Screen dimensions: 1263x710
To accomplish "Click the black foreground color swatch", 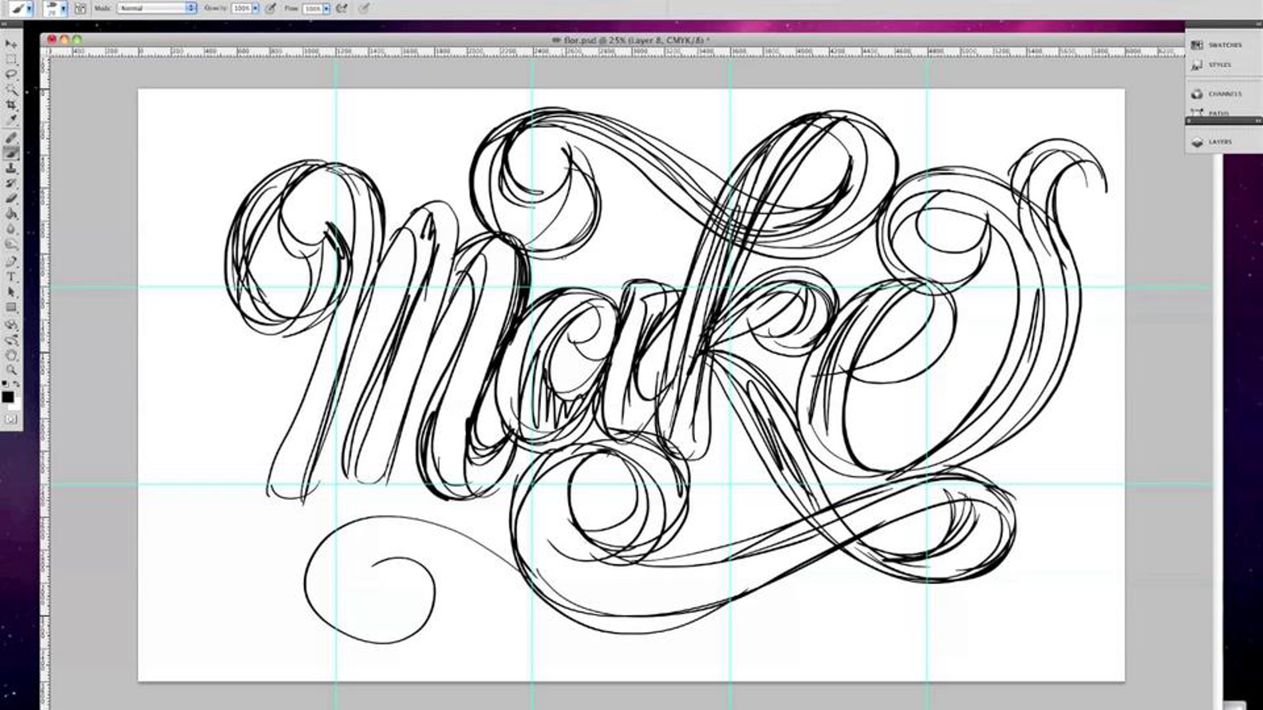I will [x=7, y=397].
